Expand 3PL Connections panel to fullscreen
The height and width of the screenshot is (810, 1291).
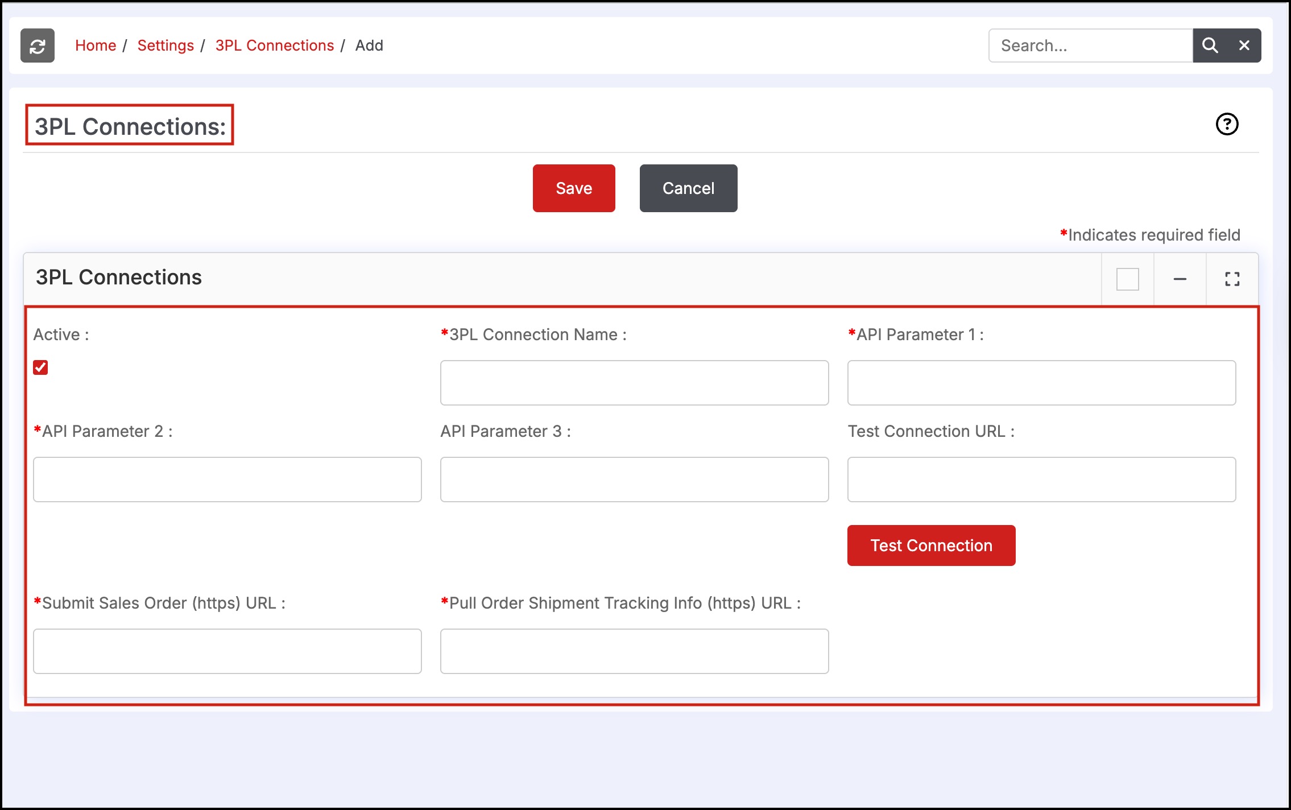[x=1232, y=279]
